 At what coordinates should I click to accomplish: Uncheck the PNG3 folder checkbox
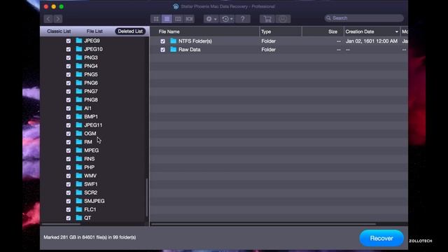[69, 57]
